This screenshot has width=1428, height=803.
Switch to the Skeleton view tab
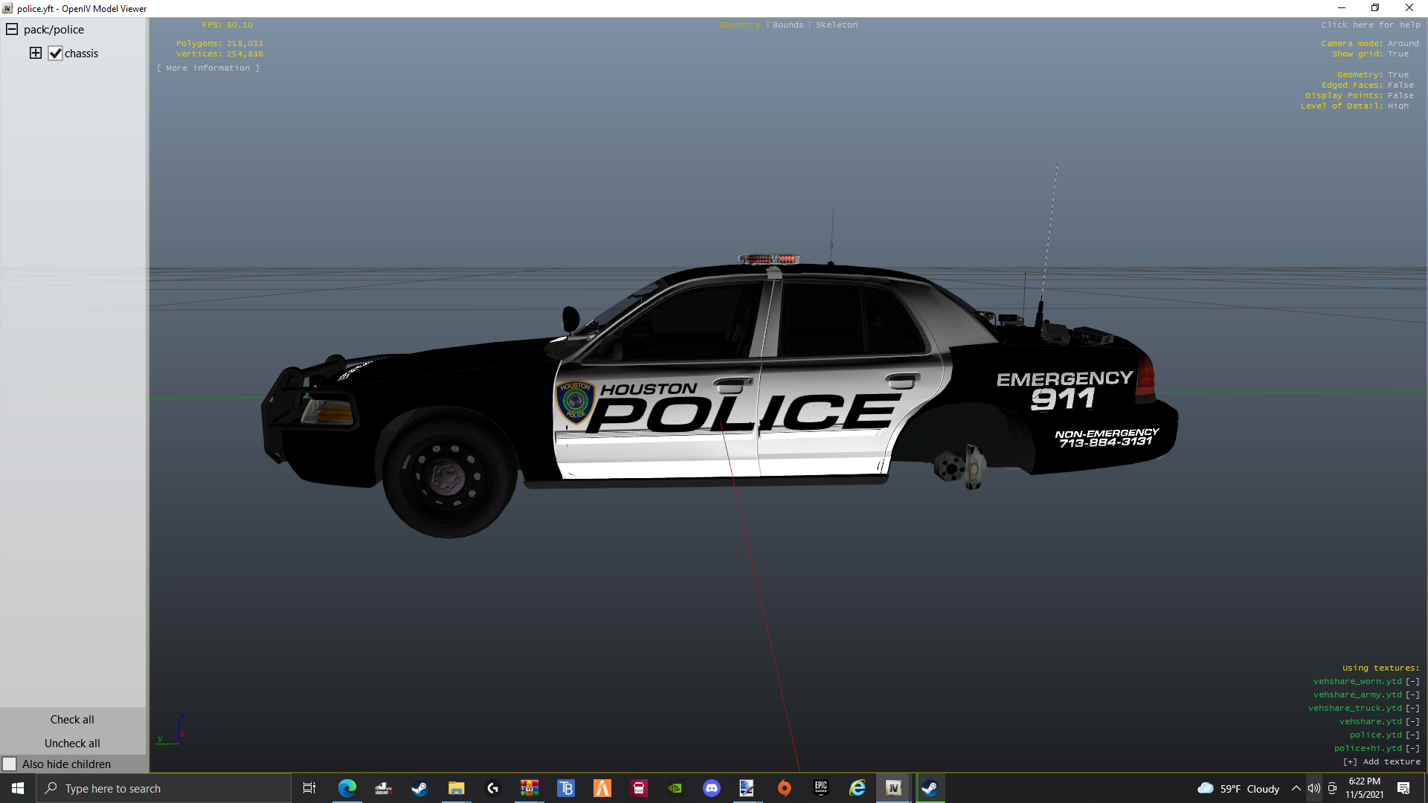click(836, 25)
